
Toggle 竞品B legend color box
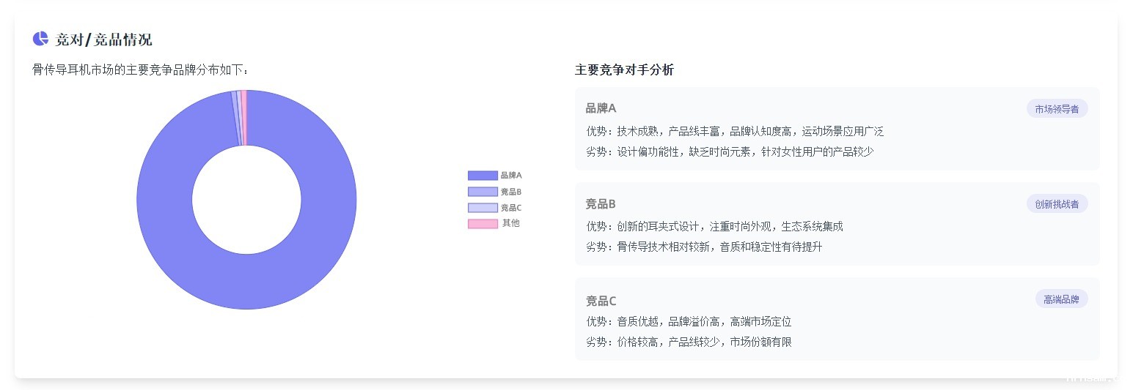point(482,192)
